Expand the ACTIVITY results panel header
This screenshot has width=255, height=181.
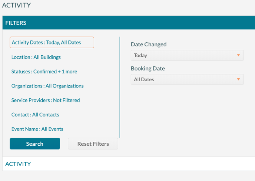pos(129,164)
